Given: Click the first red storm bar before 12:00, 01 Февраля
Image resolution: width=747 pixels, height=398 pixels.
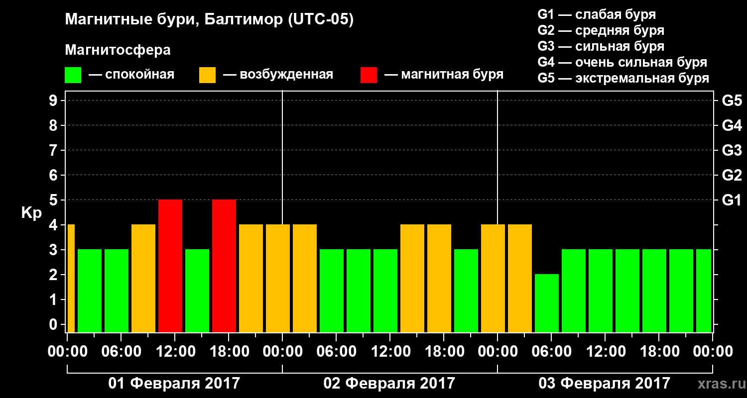Looking at the screenshot, I should (x=170, y=266).
